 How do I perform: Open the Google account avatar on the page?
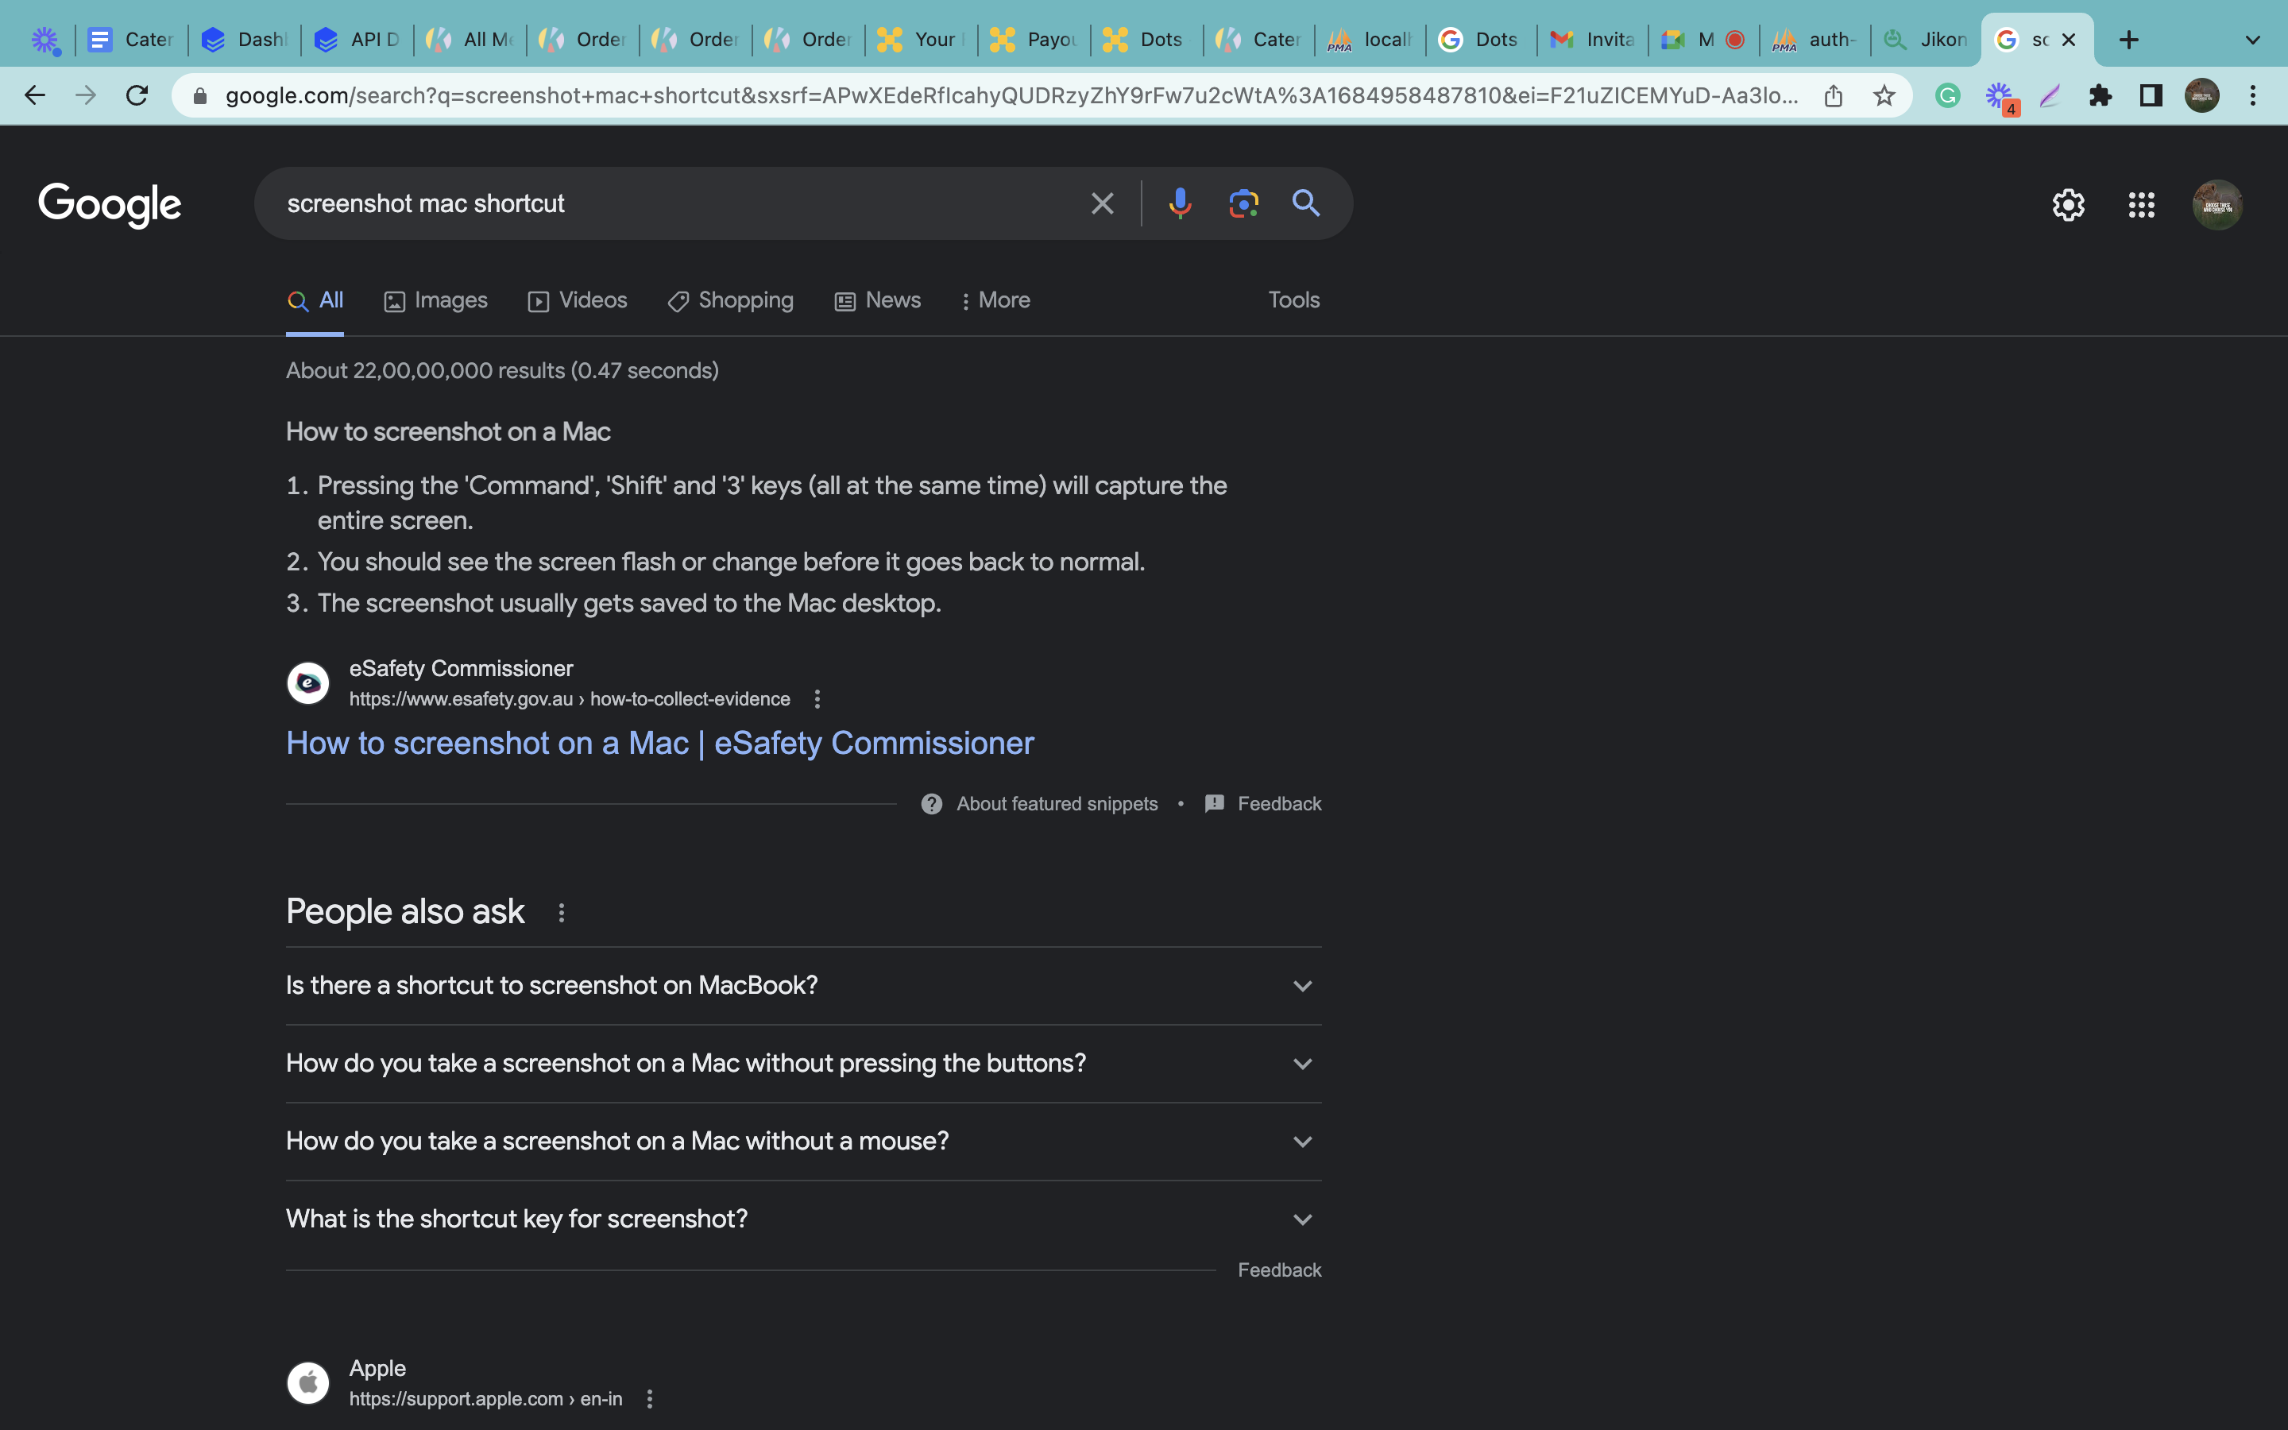point(2217,204)
